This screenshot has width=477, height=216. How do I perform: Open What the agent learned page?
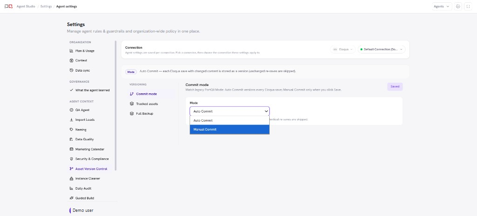point(91,90)
